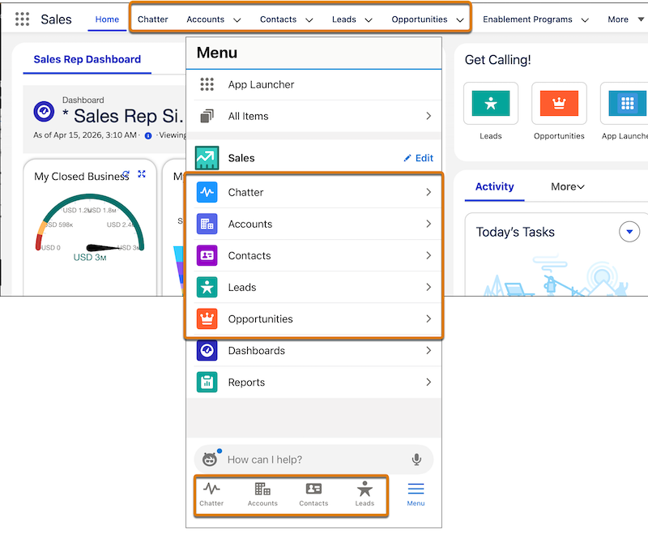Click the Contacts card icon in Menu list
The height and width of the screenshot is (534, 648).
click(x=207, y=255)
